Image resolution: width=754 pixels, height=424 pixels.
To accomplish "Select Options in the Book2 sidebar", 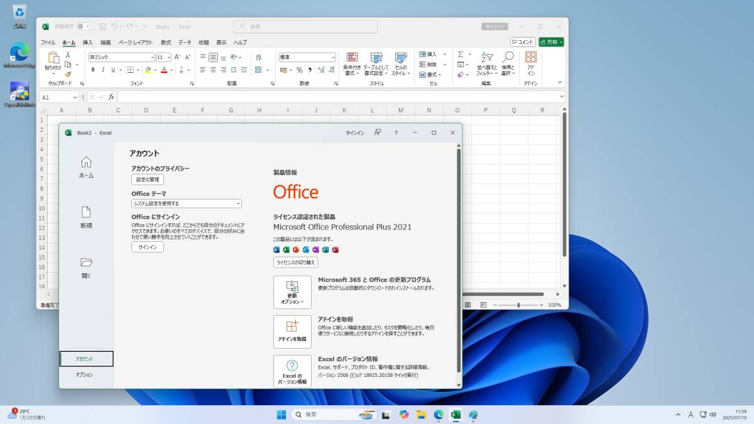I will pos(84,375).
